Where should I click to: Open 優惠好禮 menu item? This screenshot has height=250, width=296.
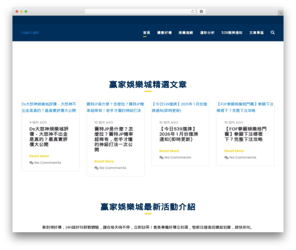pos(165,33)
